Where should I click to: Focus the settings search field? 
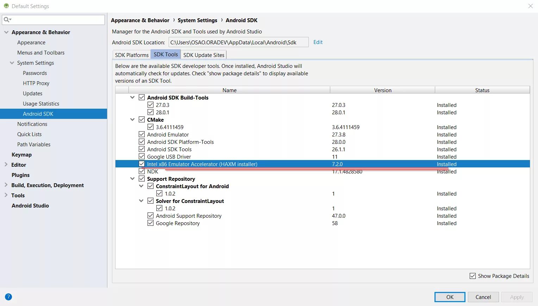(54, 20)
